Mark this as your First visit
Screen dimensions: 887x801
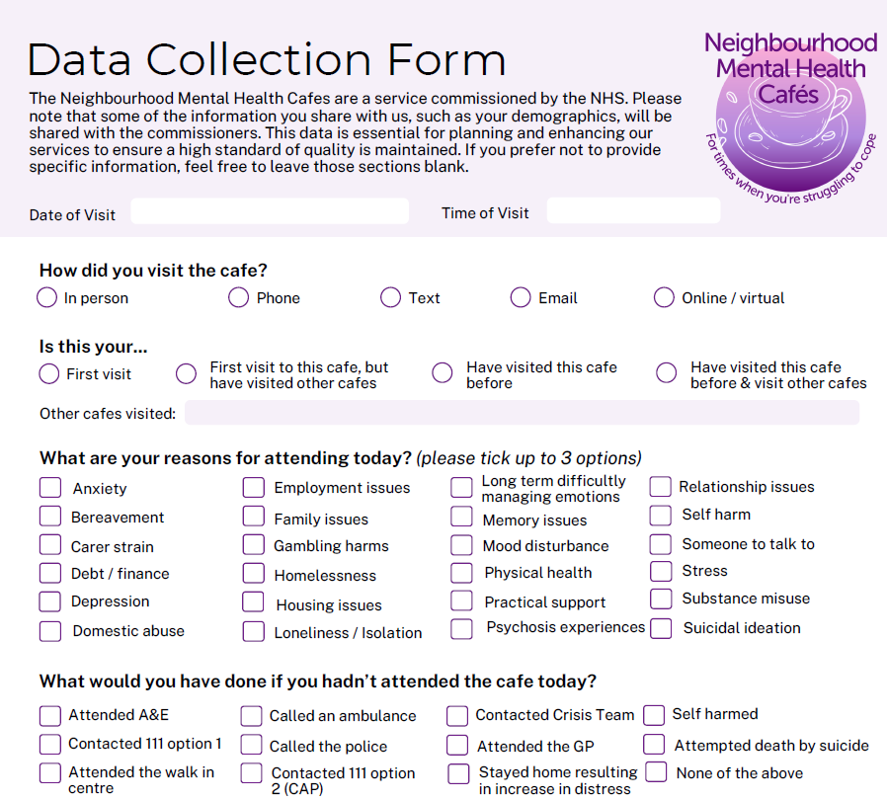[49, 373]
